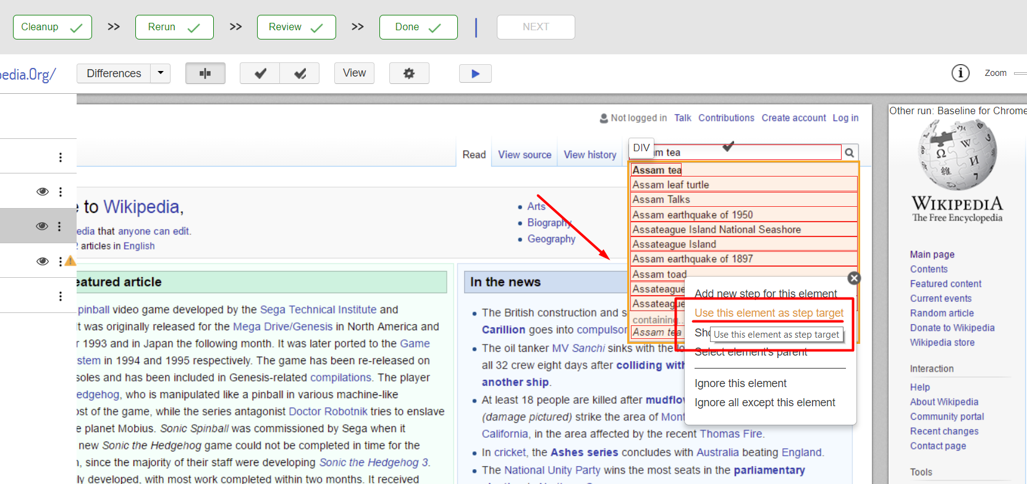
Task: Open kebab menu beside the warning triangle
Action: pos(60,261)
